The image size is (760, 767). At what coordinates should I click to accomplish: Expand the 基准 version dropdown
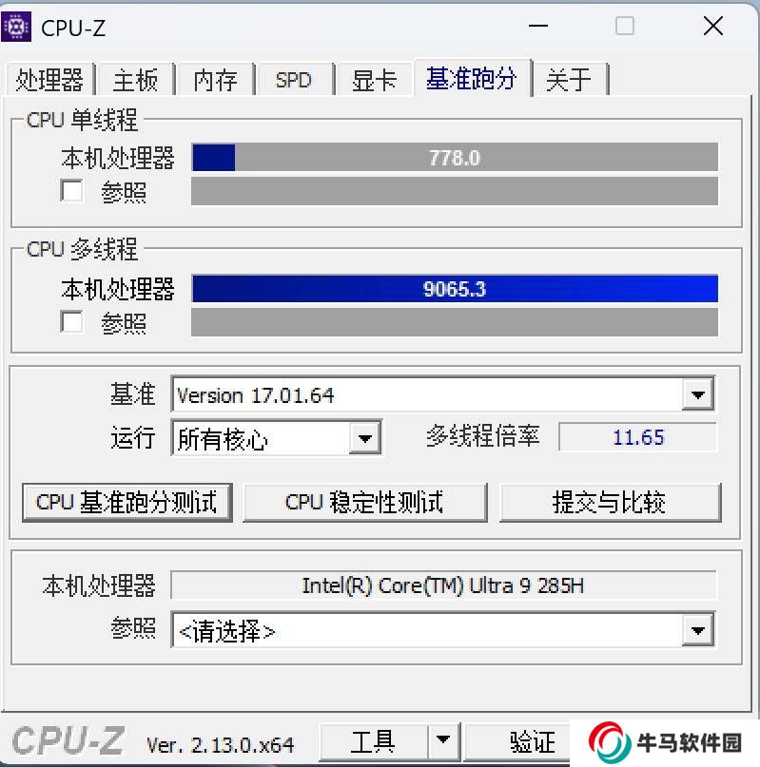[x=698, y=394]
